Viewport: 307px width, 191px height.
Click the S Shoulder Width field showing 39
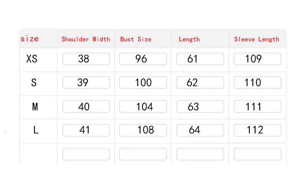tap(86, 83)
